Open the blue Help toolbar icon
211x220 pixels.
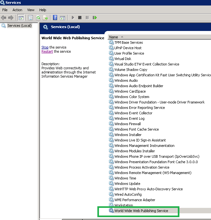(x=55, y=18)
